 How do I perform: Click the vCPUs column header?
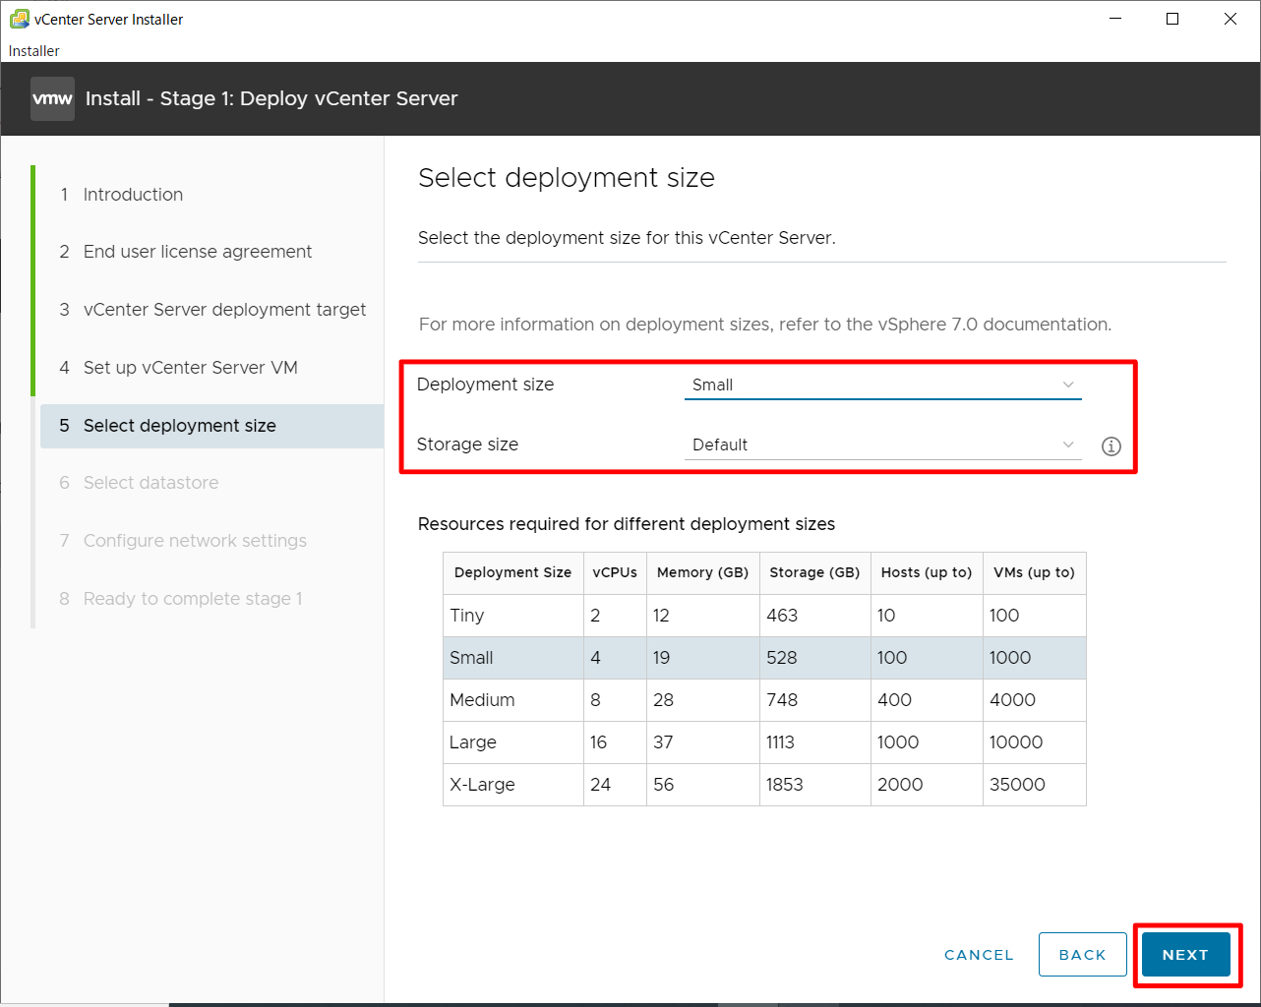pyautogui.click(x=615, y=572)
